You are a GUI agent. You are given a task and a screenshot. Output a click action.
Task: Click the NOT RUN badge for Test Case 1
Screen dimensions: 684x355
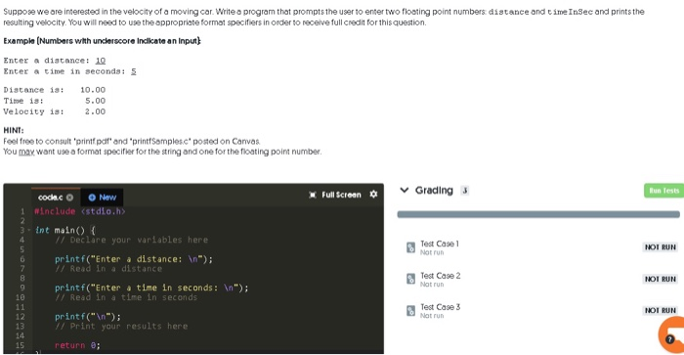point(660,247)
